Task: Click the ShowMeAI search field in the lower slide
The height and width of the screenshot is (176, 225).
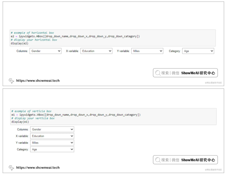Action: click(x=185, y=160)
